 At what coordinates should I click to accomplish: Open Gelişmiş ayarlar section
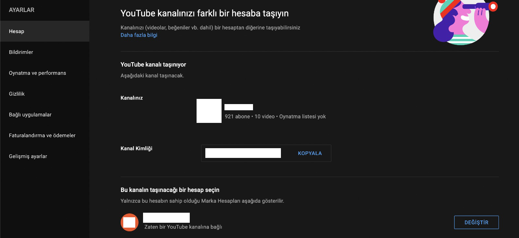click(44, 156)
